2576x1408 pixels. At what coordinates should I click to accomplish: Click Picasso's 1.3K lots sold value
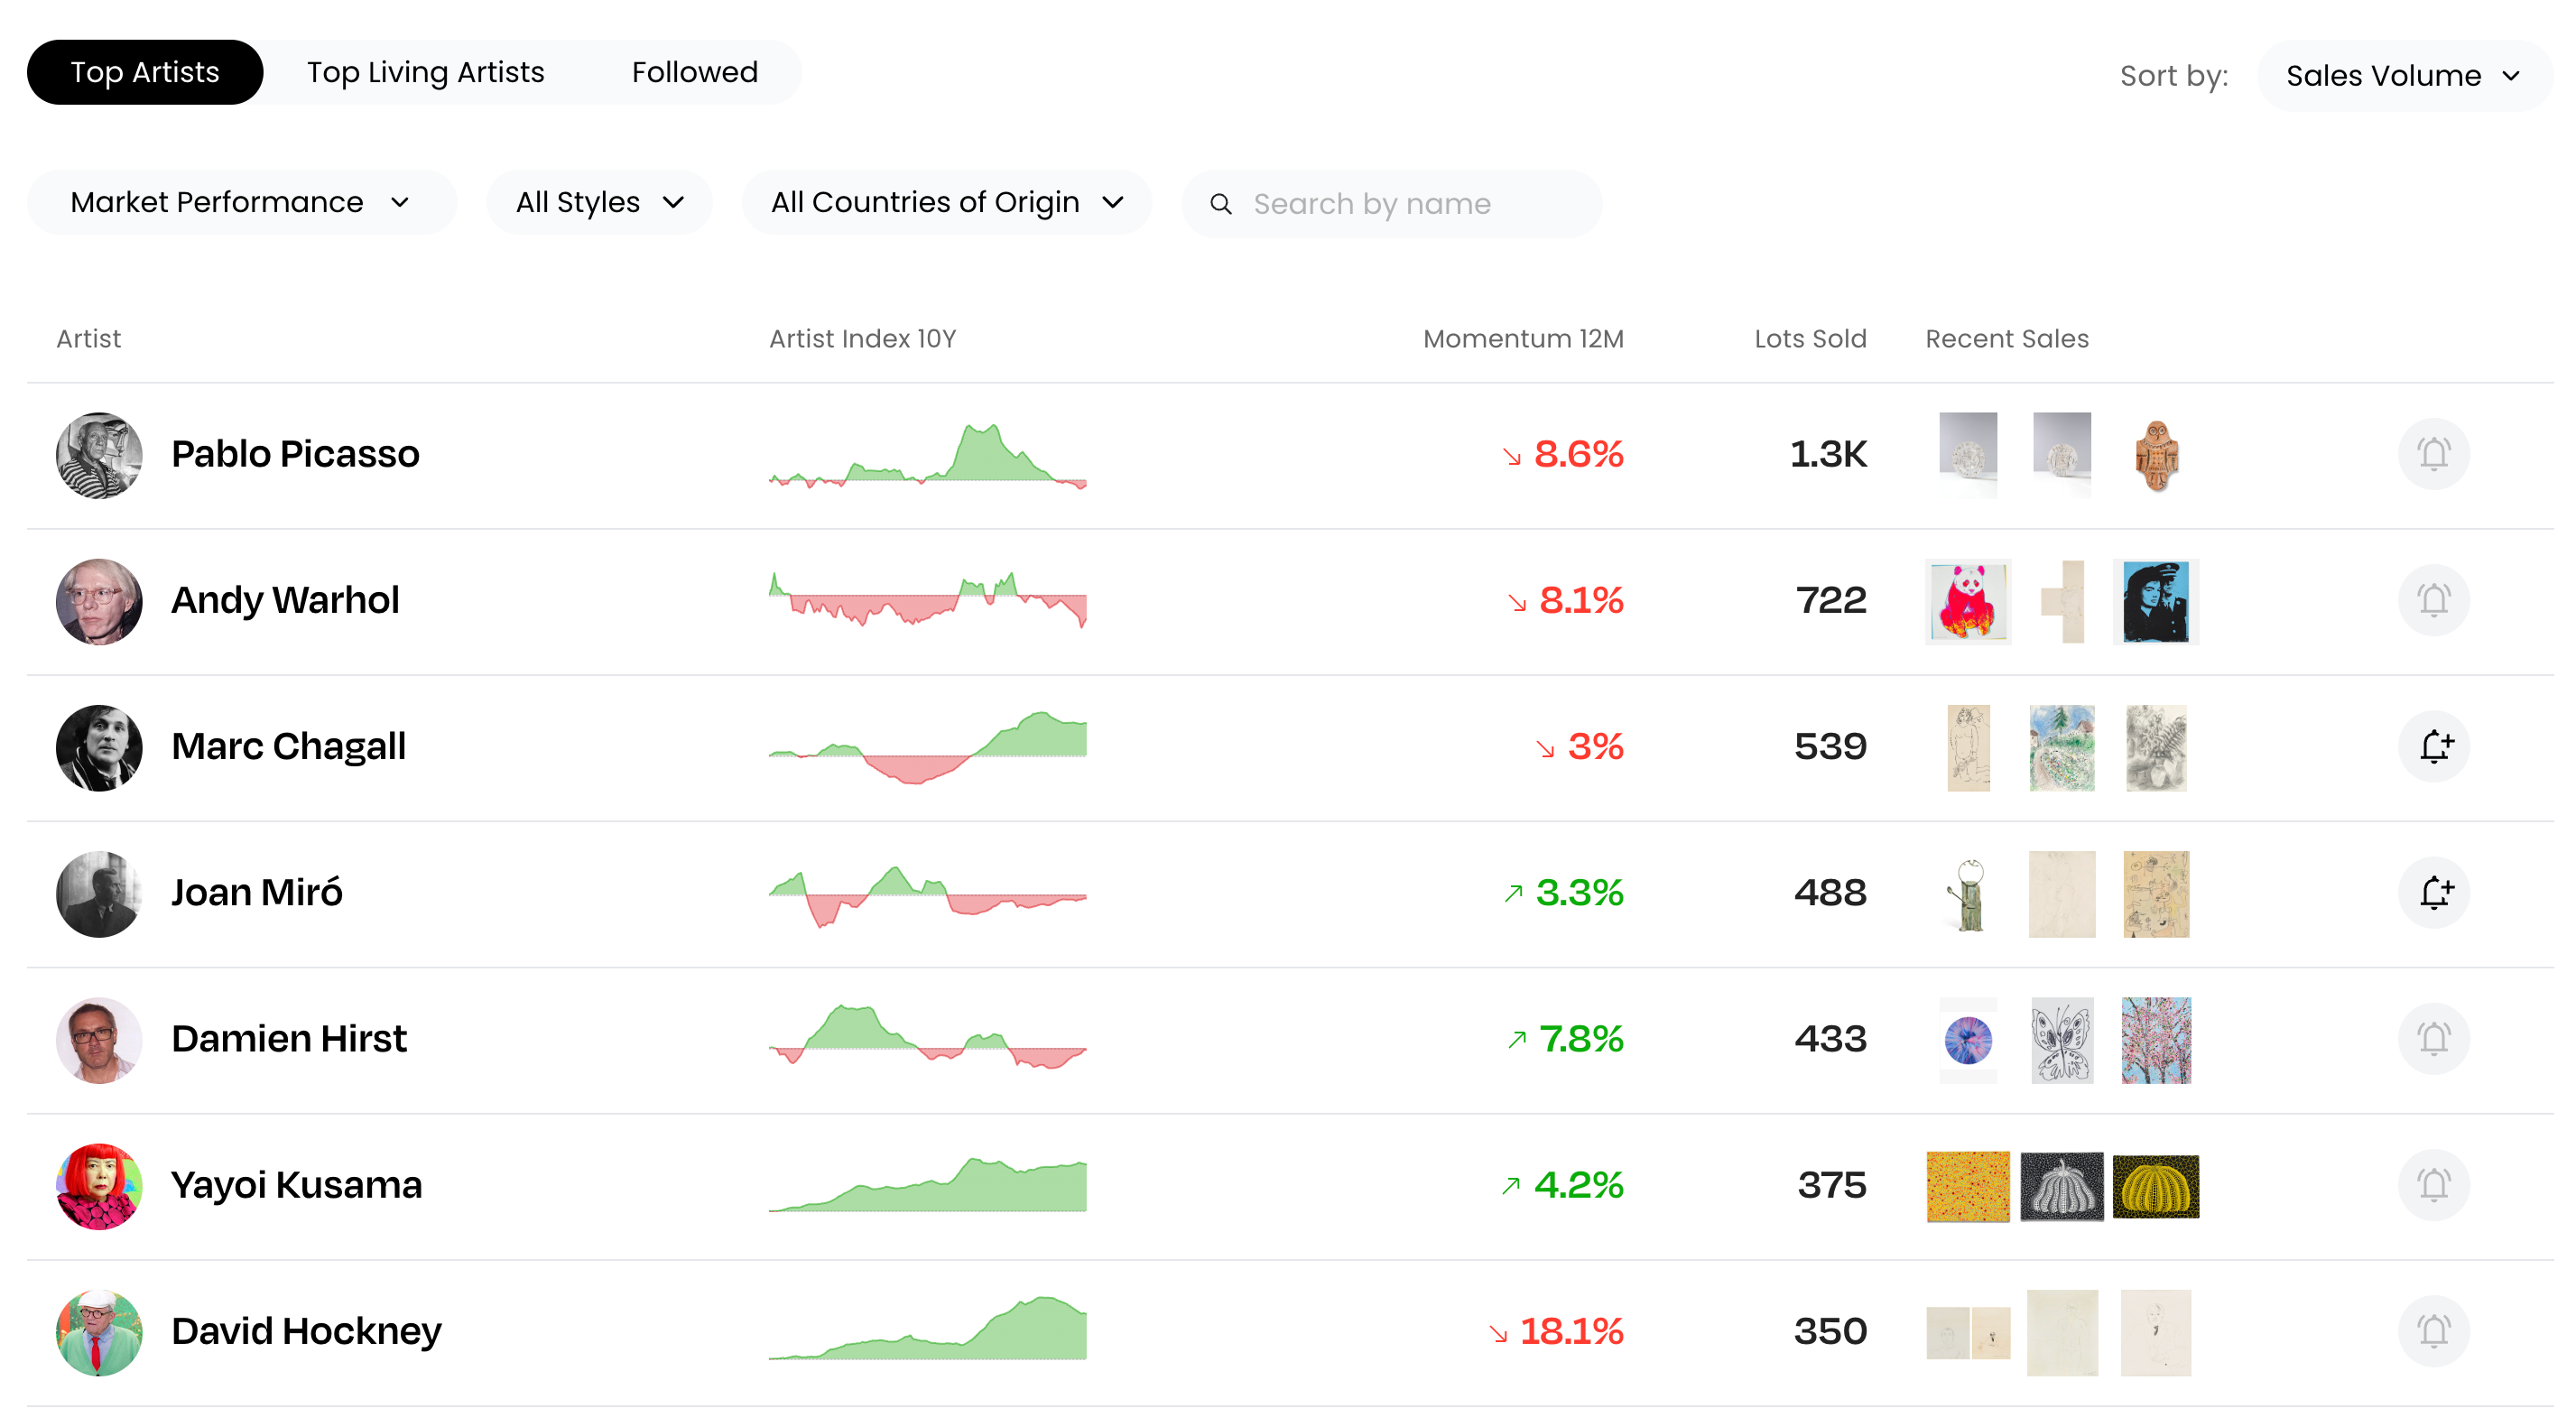click(1828, 454)
